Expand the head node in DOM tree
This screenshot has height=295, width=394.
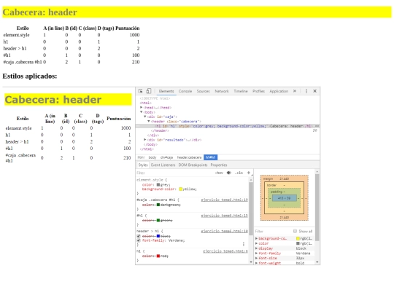coord(142,107)
